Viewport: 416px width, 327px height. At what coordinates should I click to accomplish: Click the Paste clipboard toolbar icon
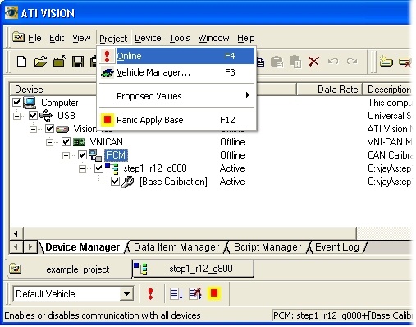(x=277, y=62)
